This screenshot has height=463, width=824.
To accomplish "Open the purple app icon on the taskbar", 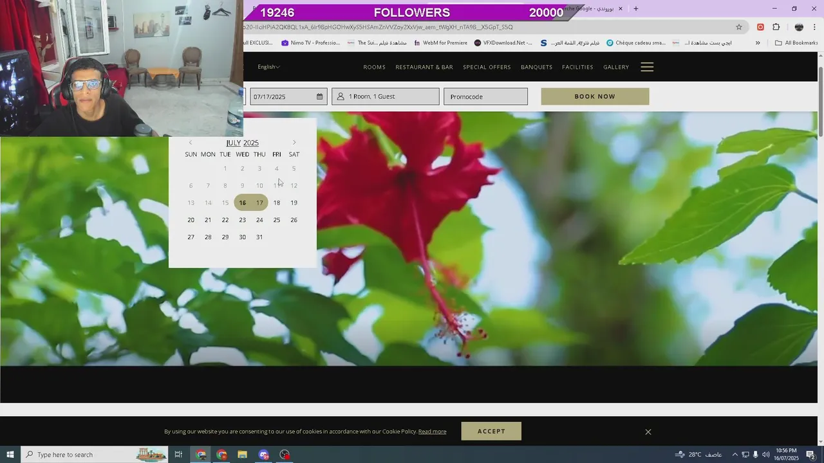I will (x=264, y=455).
